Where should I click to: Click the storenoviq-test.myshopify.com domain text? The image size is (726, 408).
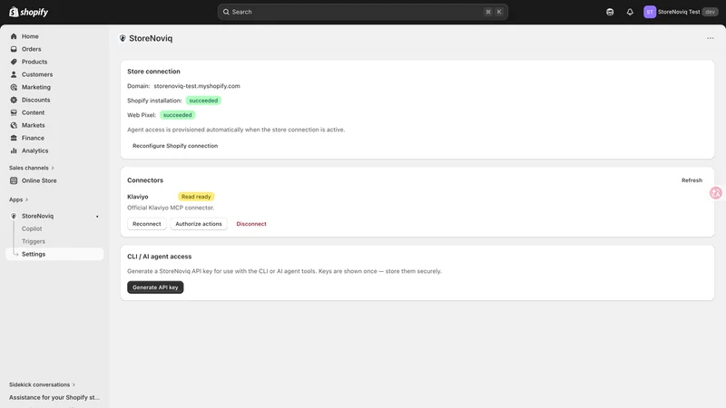pos(197,86)
